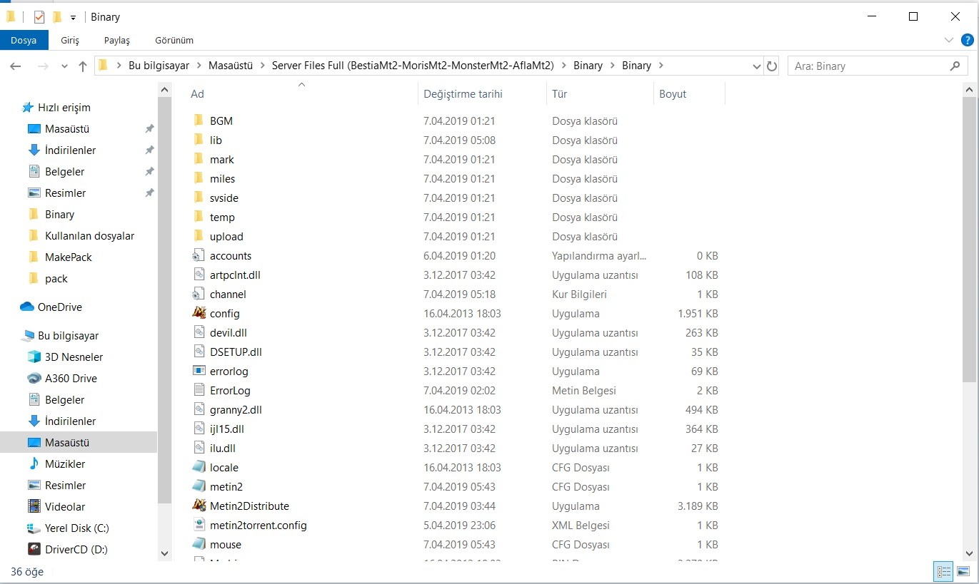Click pin icon beside Belgeler
The image size is (979, 584).
(149, 172)
